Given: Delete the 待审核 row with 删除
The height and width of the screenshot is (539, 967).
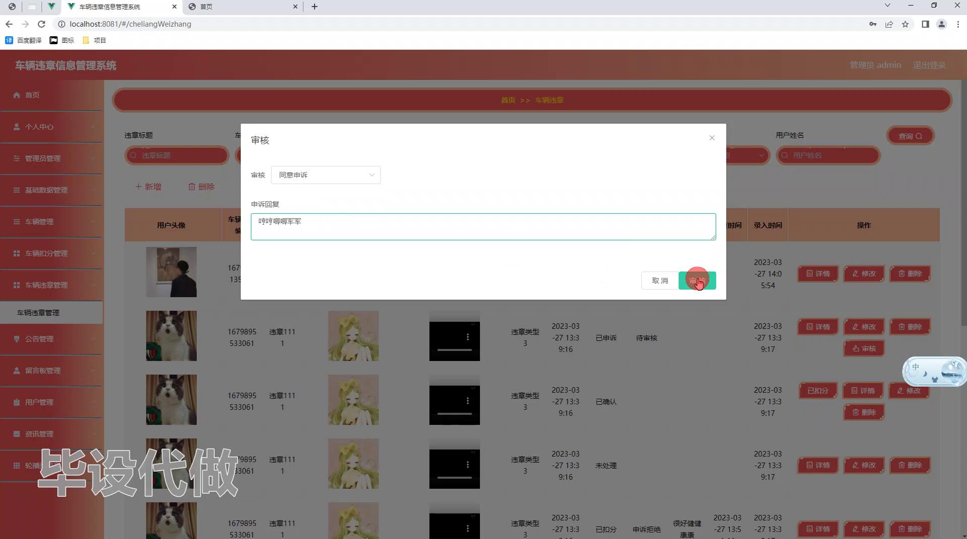Looking at the screenshot, I should click(910, 327).
